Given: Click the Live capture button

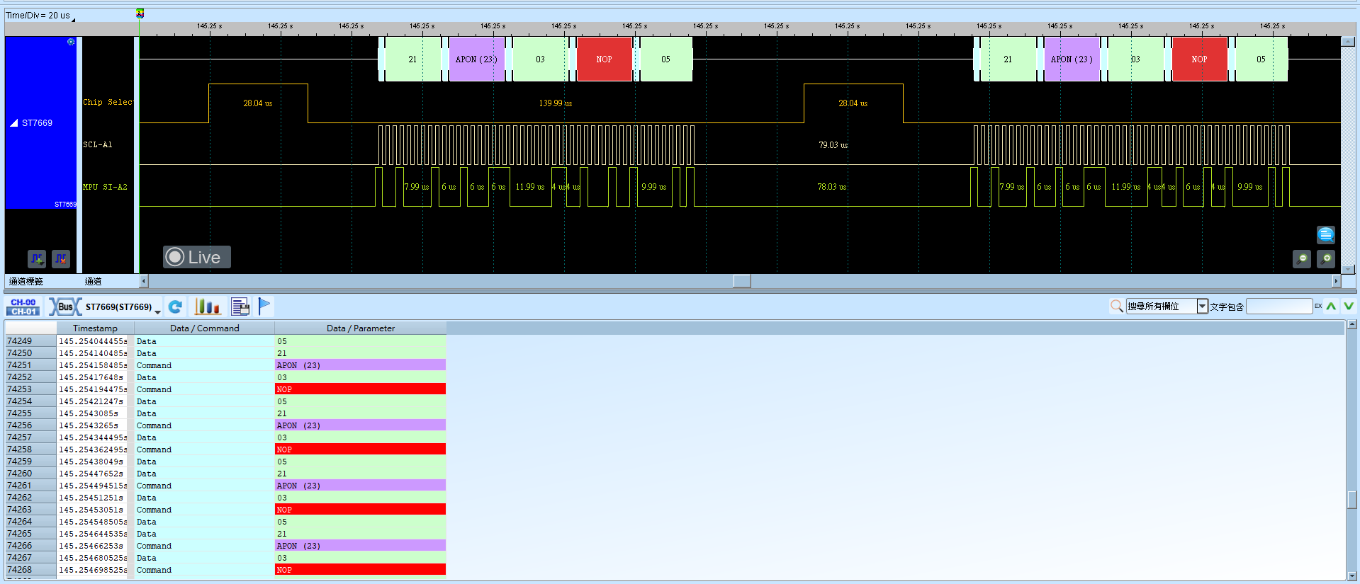Looking at the screenshot, I should (x=197, y=257).
